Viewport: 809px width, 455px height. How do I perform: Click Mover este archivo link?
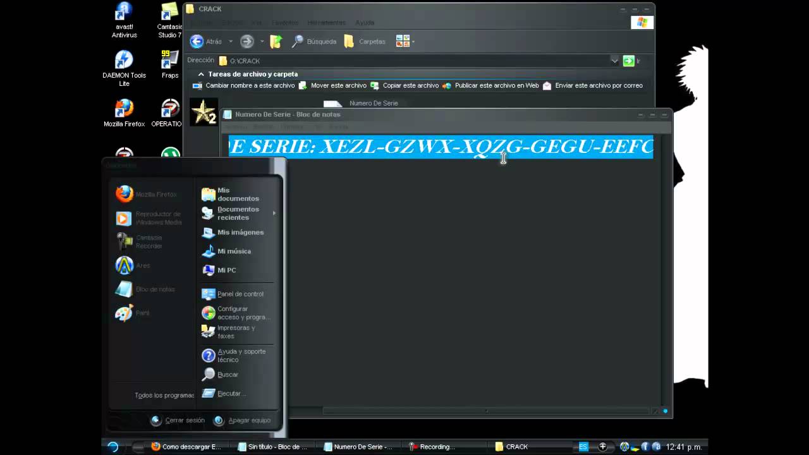pos(332,85)
